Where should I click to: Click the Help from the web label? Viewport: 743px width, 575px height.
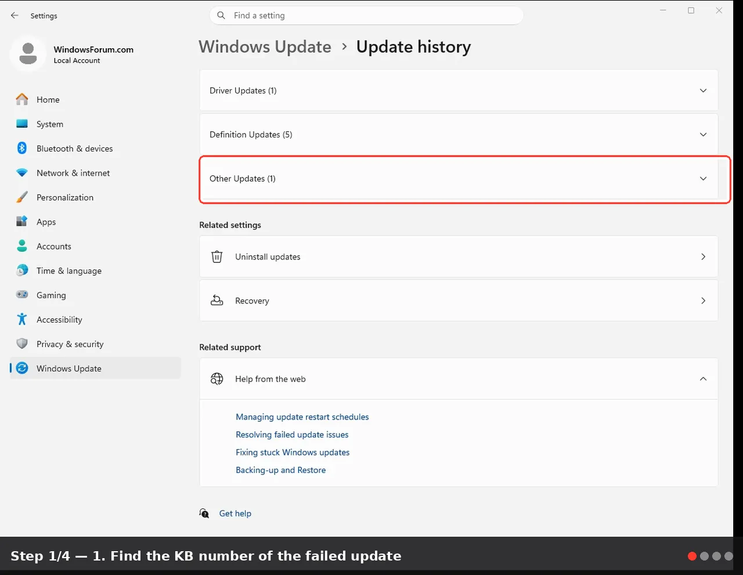point(270,379)
